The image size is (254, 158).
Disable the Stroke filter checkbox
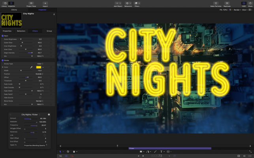pyautogui.click(x=2, y=61)
